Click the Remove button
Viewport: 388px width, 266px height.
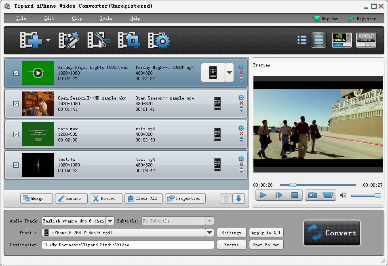tap(106, 198)
